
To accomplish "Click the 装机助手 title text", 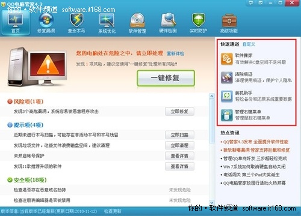I will click(244, 93).
